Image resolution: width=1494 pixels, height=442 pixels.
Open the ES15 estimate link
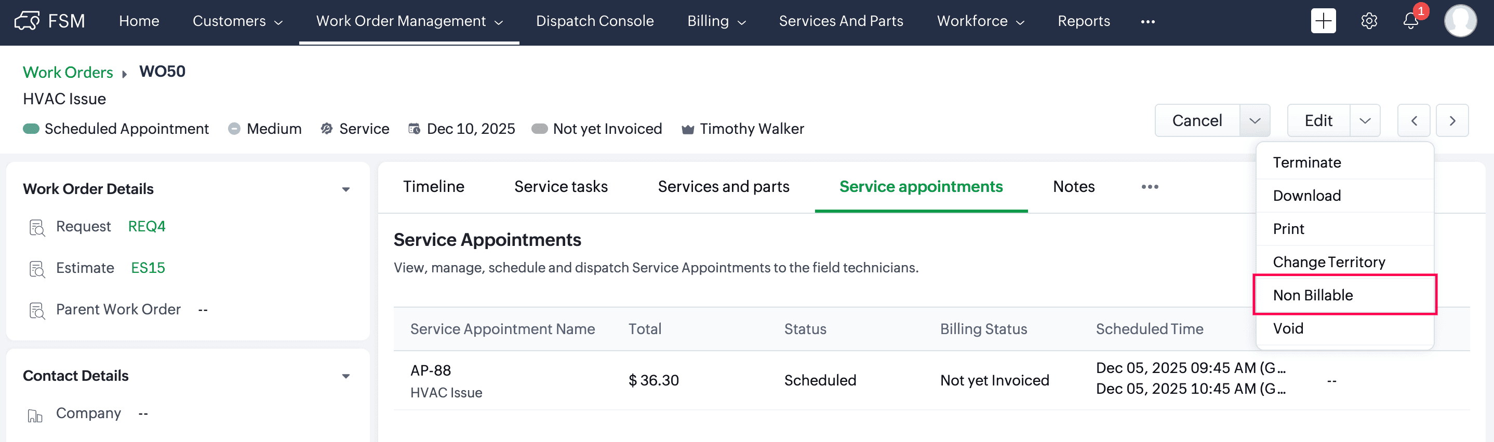click(x=148, y=268)
